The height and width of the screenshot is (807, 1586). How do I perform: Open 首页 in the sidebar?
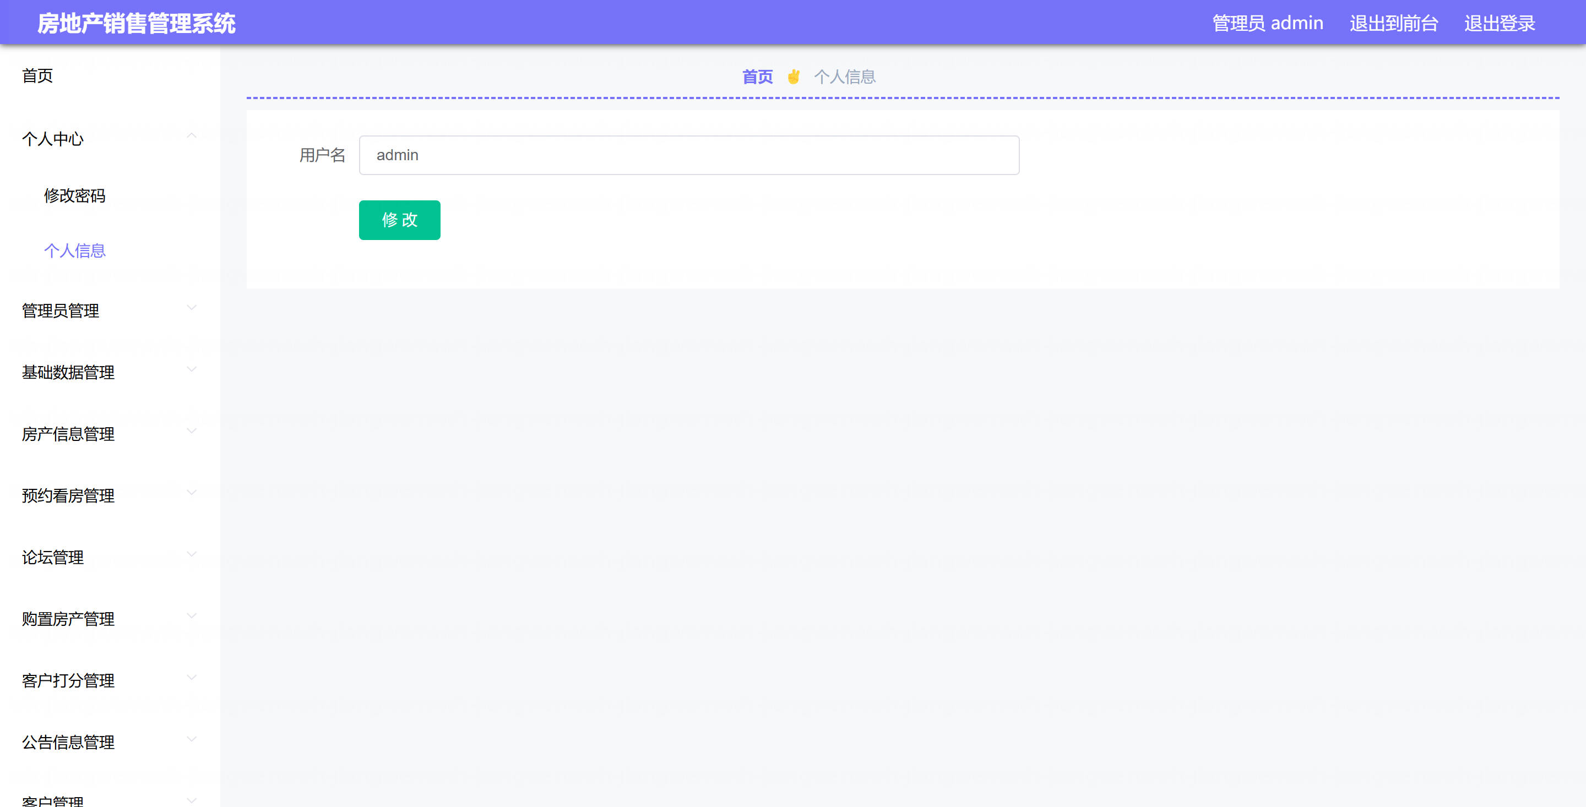[x=37, y=76]
